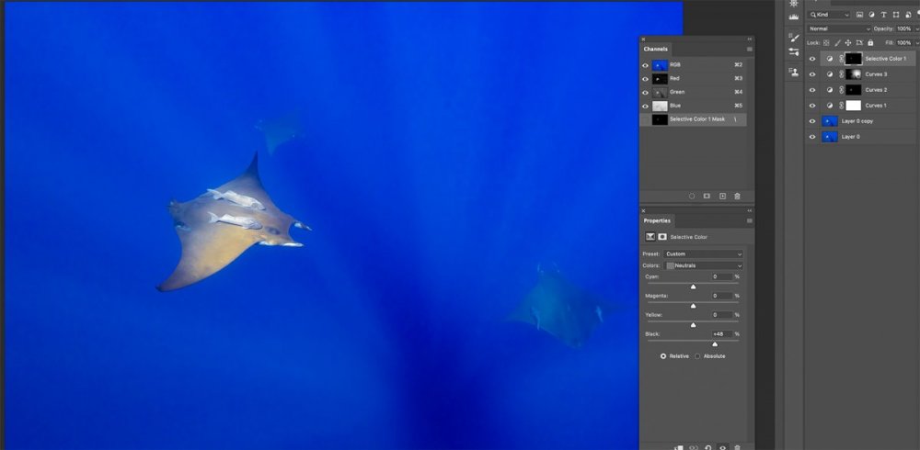Toggle visibility of the Red channel
This screenshot has height=450, width=920.
coord(646,78)
